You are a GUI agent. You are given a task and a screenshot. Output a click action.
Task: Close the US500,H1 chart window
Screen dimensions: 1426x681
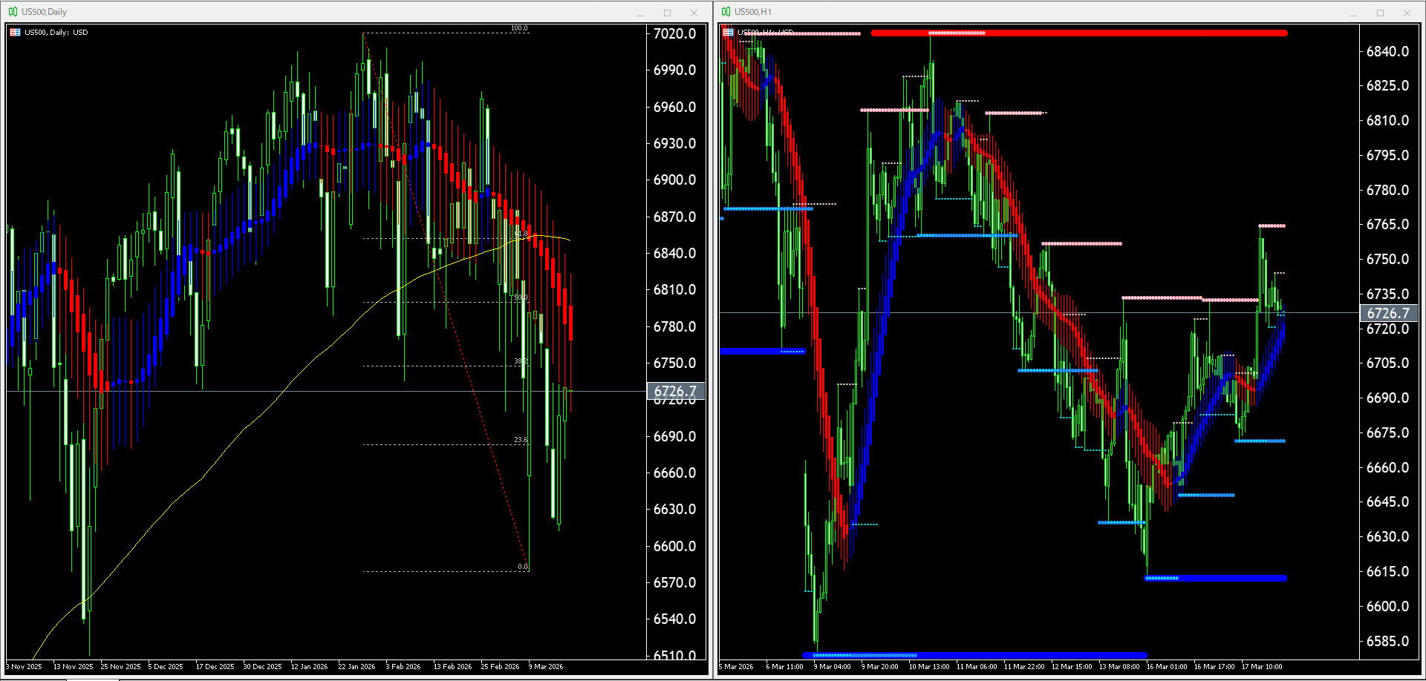point(1407,13)
